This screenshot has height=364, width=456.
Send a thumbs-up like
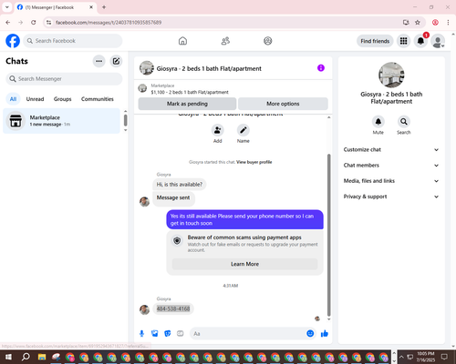(325, 334)
